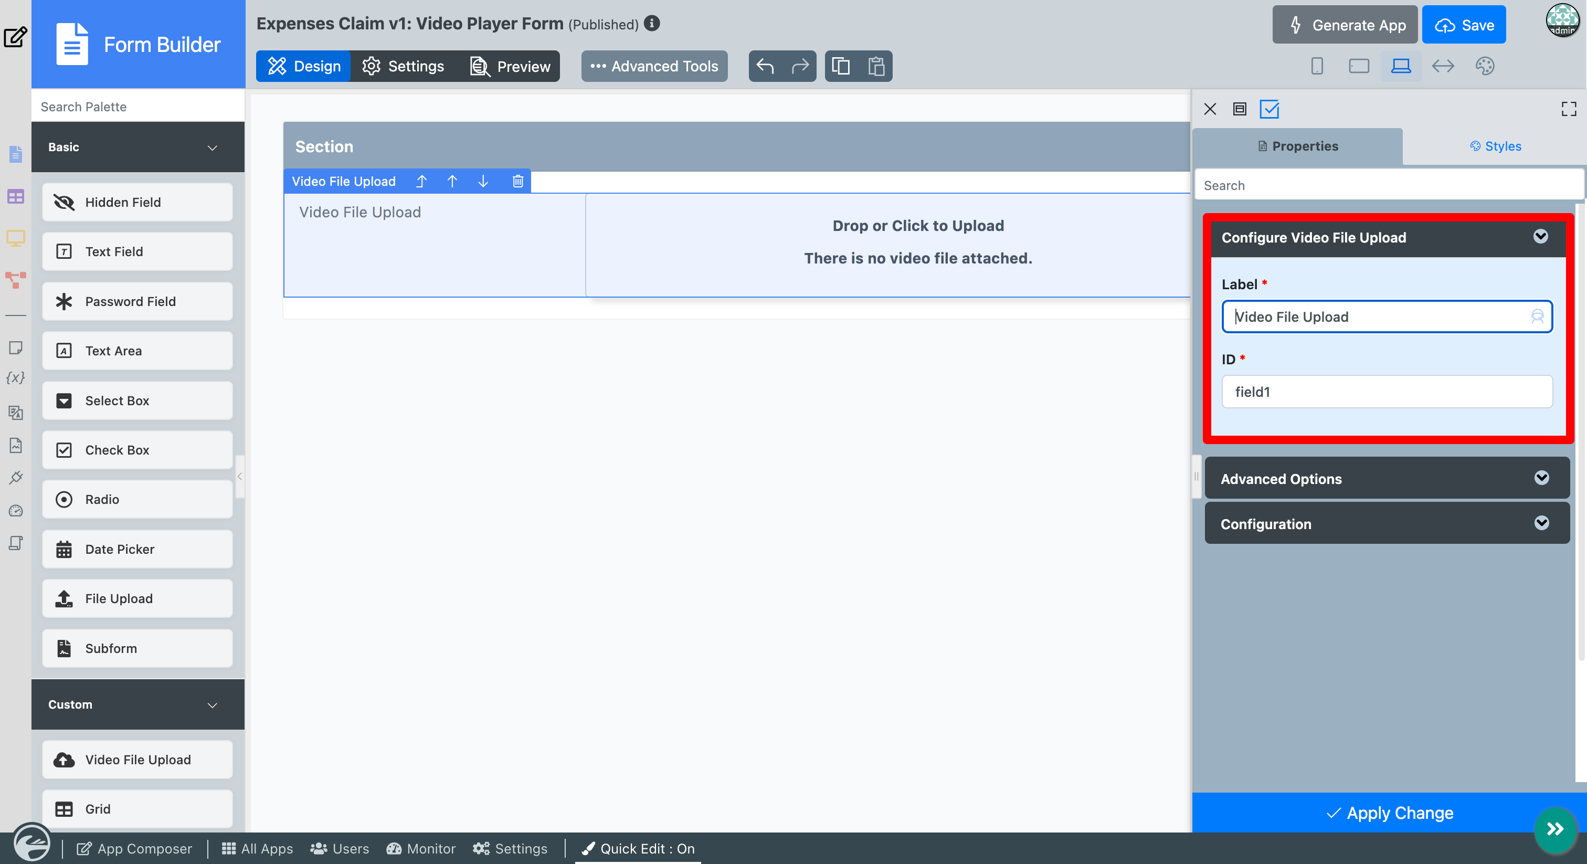This screenshot has width=1587, height=864.
Task: Select the desktop laptop view icon
Action: pos(1400,66)
